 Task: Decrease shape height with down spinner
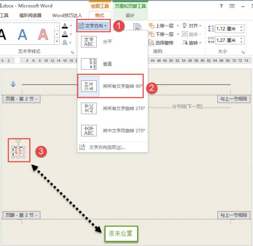242,31
